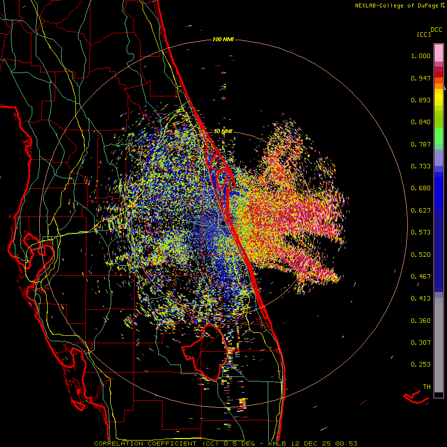Click the 00:53 timestamp

point(346,444)
